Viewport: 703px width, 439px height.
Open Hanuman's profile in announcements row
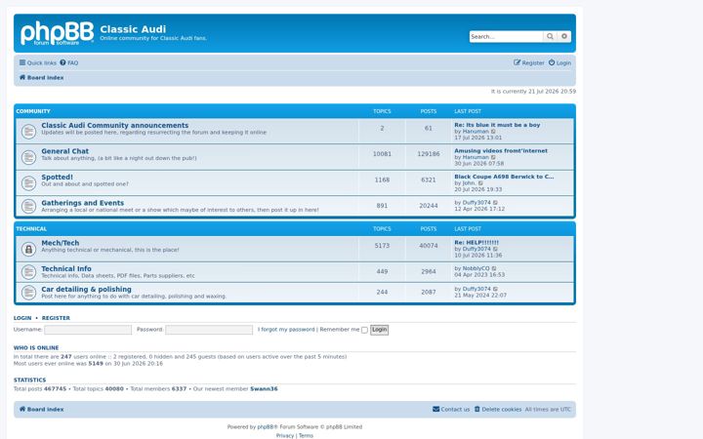pos(476,132)
